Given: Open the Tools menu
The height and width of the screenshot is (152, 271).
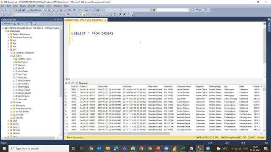Looking at the screenshot, I should click(49, 6).
